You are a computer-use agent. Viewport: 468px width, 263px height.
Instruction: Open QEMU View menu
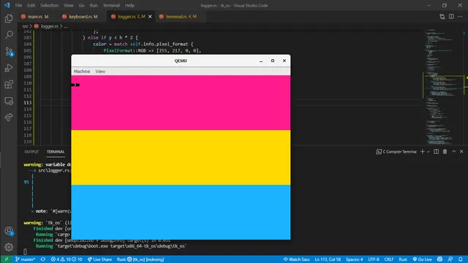[x=100, y=72]
